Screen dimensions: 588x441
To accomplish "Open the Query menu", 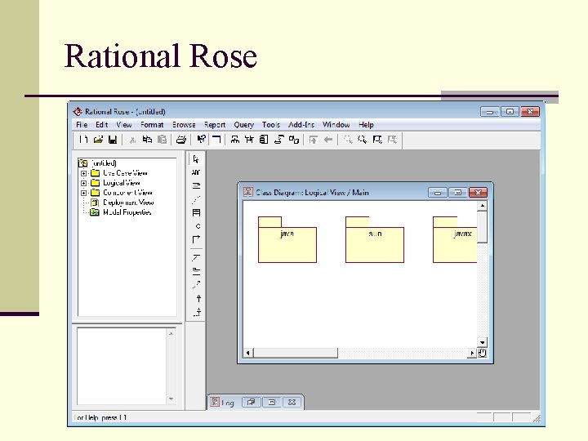I will [x=243, y=124].
